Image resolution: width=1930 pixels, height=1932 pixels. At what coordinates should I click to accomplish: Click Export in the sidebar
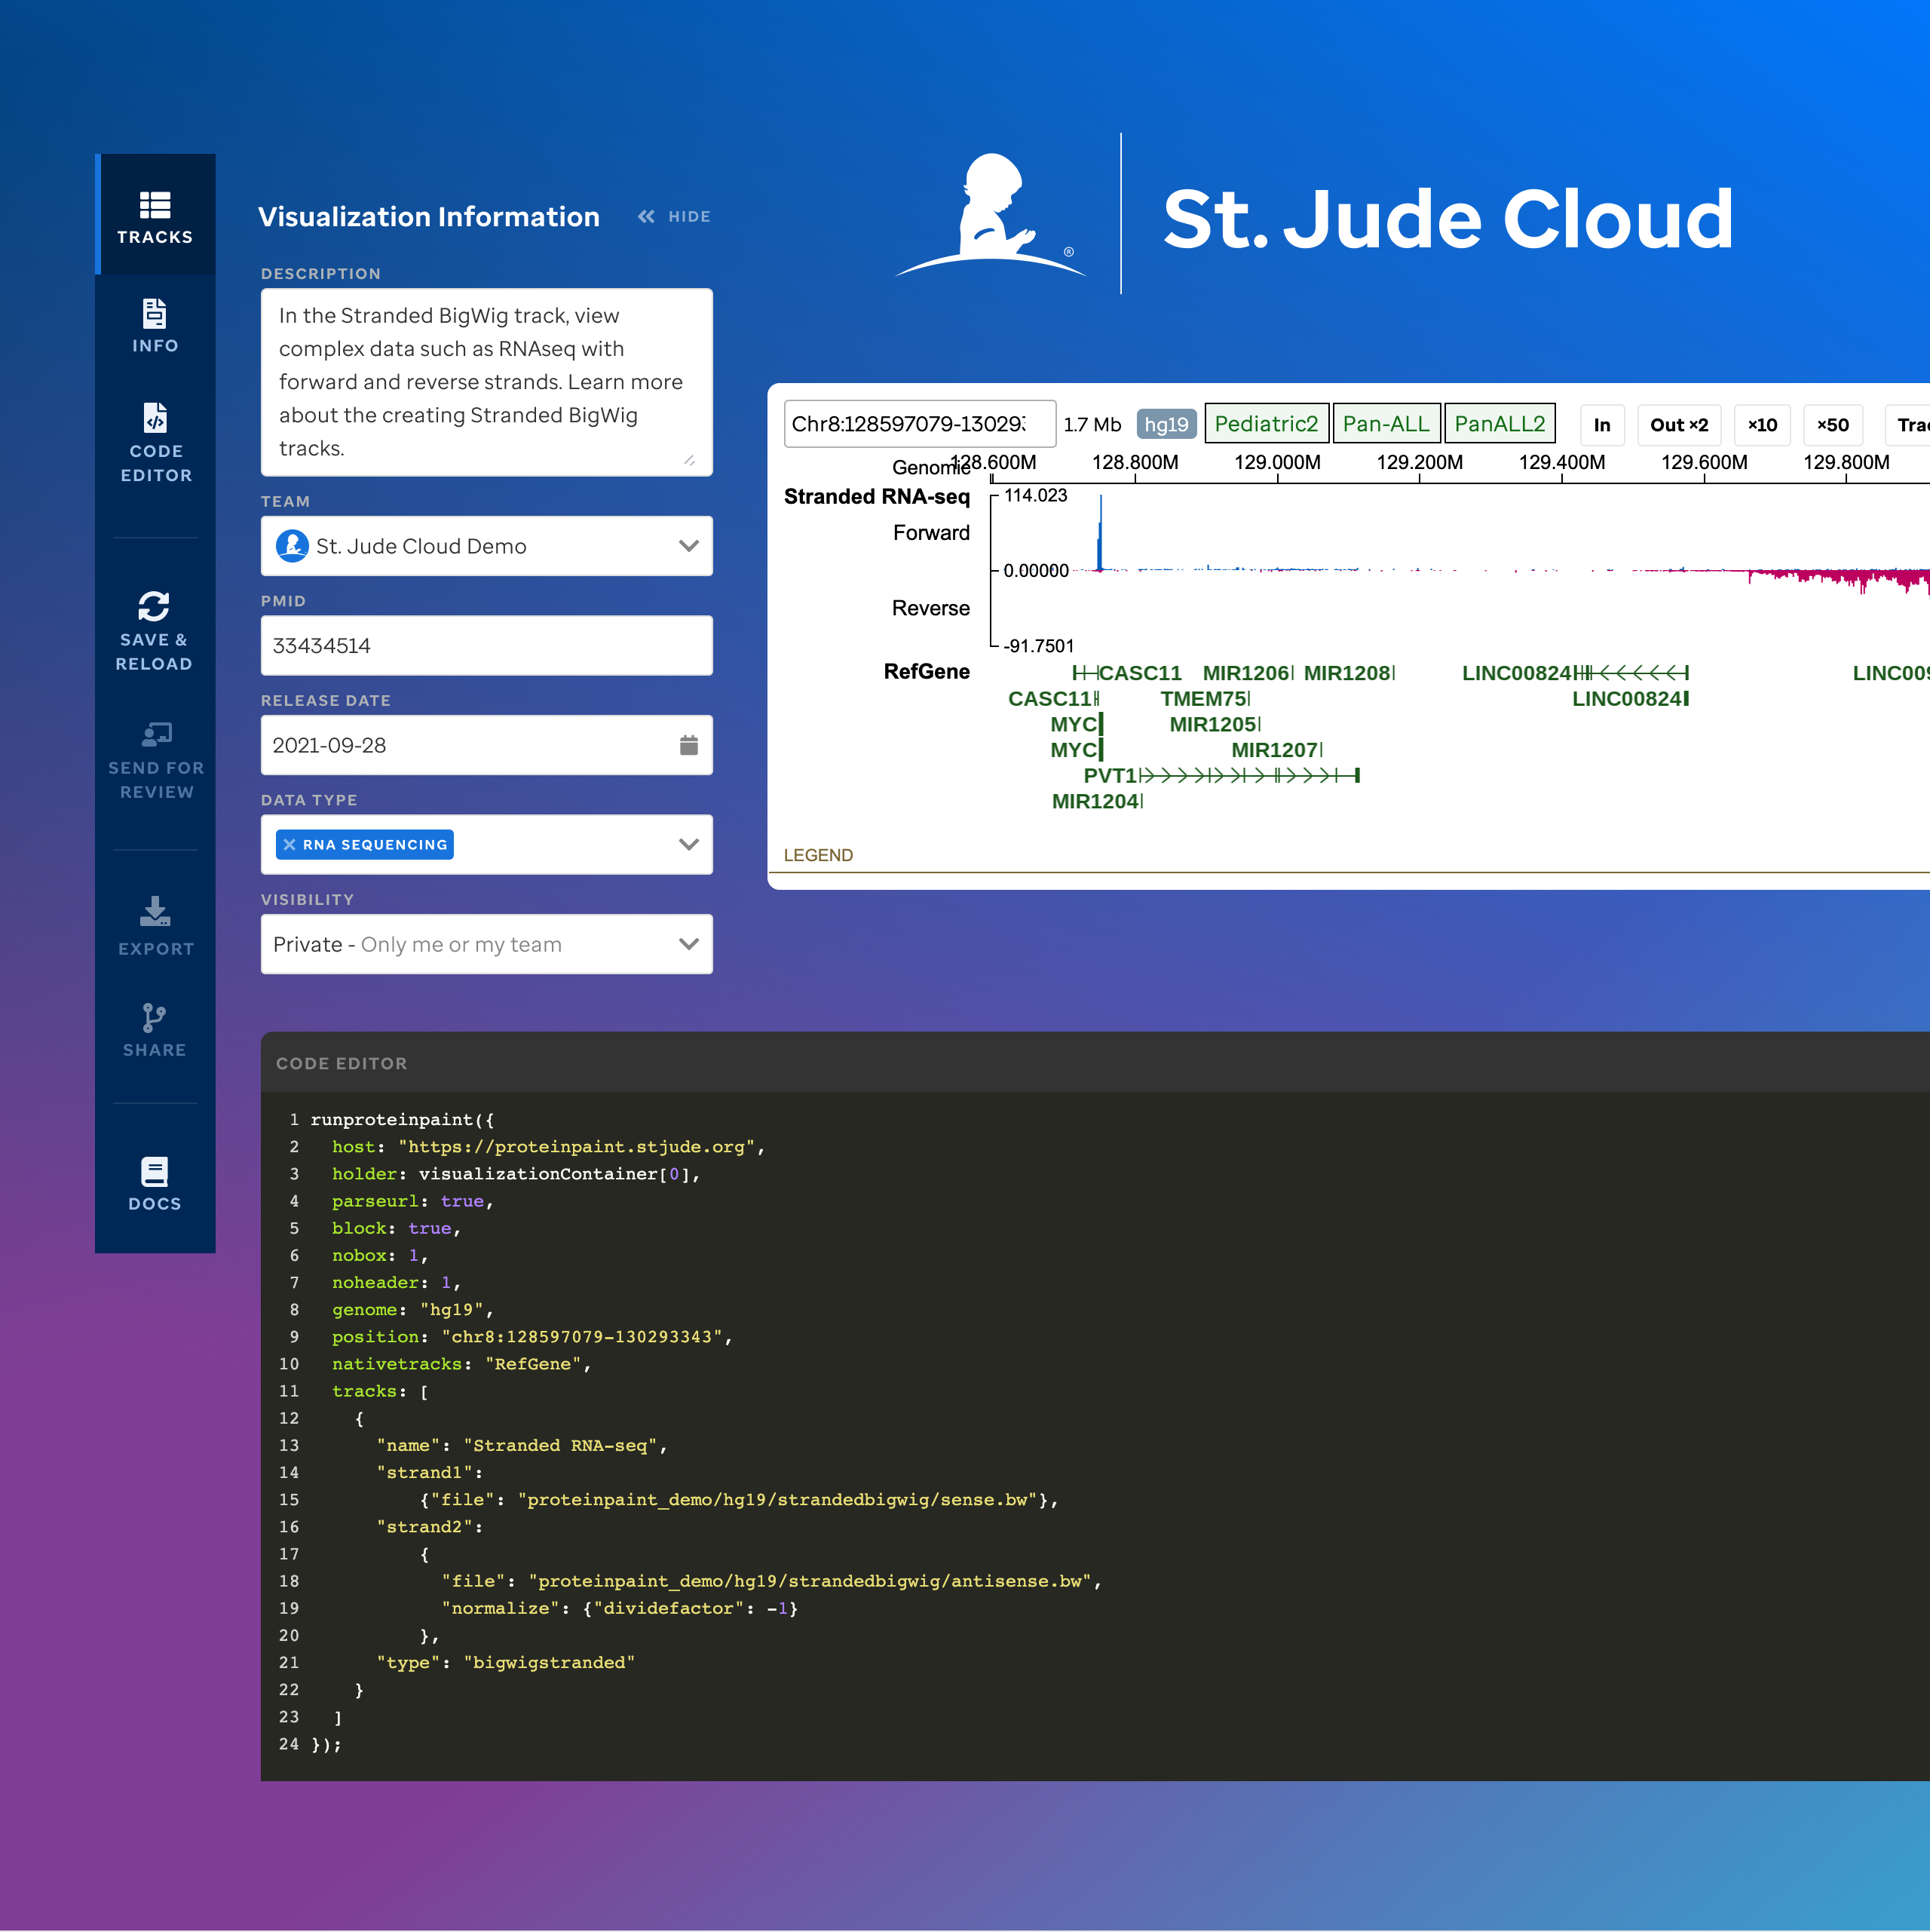point(155,927)
